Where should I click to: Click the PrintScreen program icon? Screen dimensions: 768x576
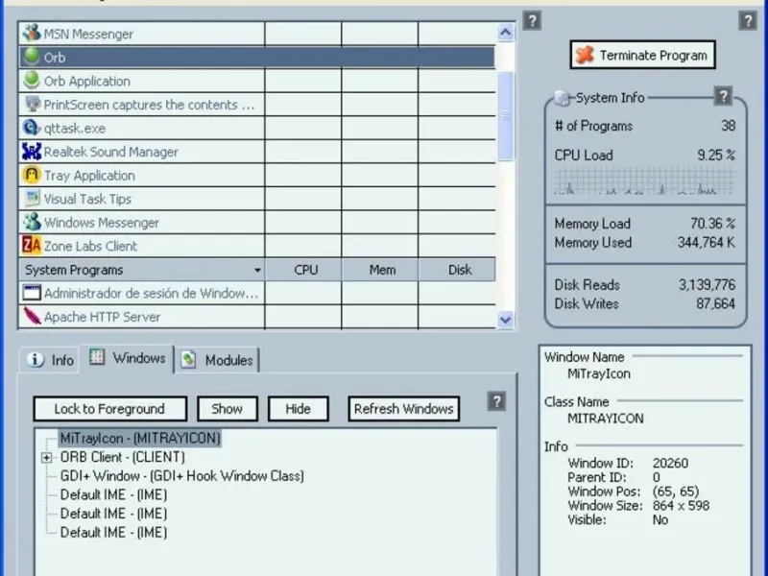(x=33, y=104)
